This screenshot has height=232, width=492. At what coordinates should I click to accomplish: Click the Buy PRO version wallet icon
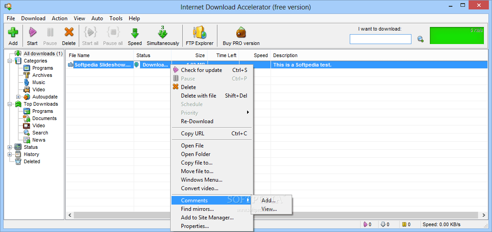241,33
